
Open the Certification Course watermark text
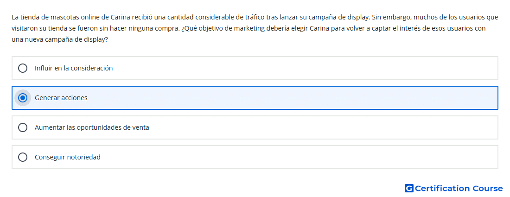[459, 189]
